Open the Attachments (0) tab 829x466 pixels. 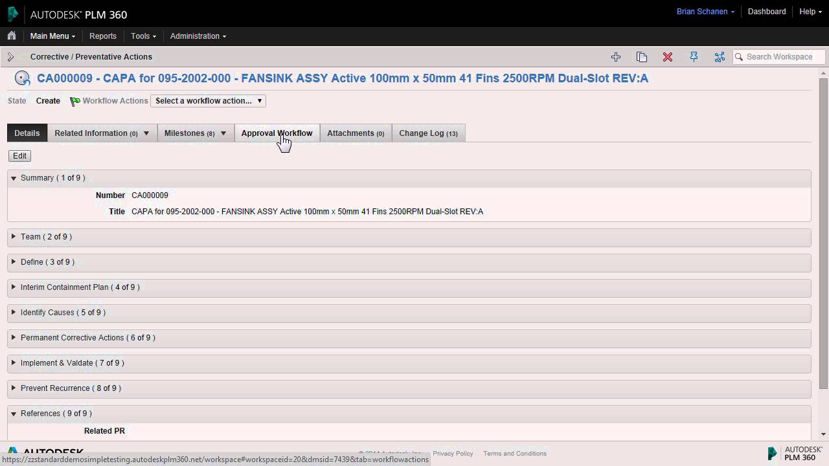(356, 133)
